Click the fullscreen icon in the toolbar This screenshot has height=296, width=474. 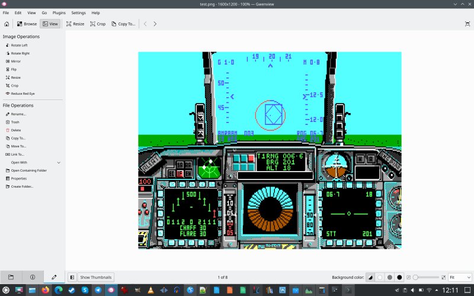pos(467,24)
